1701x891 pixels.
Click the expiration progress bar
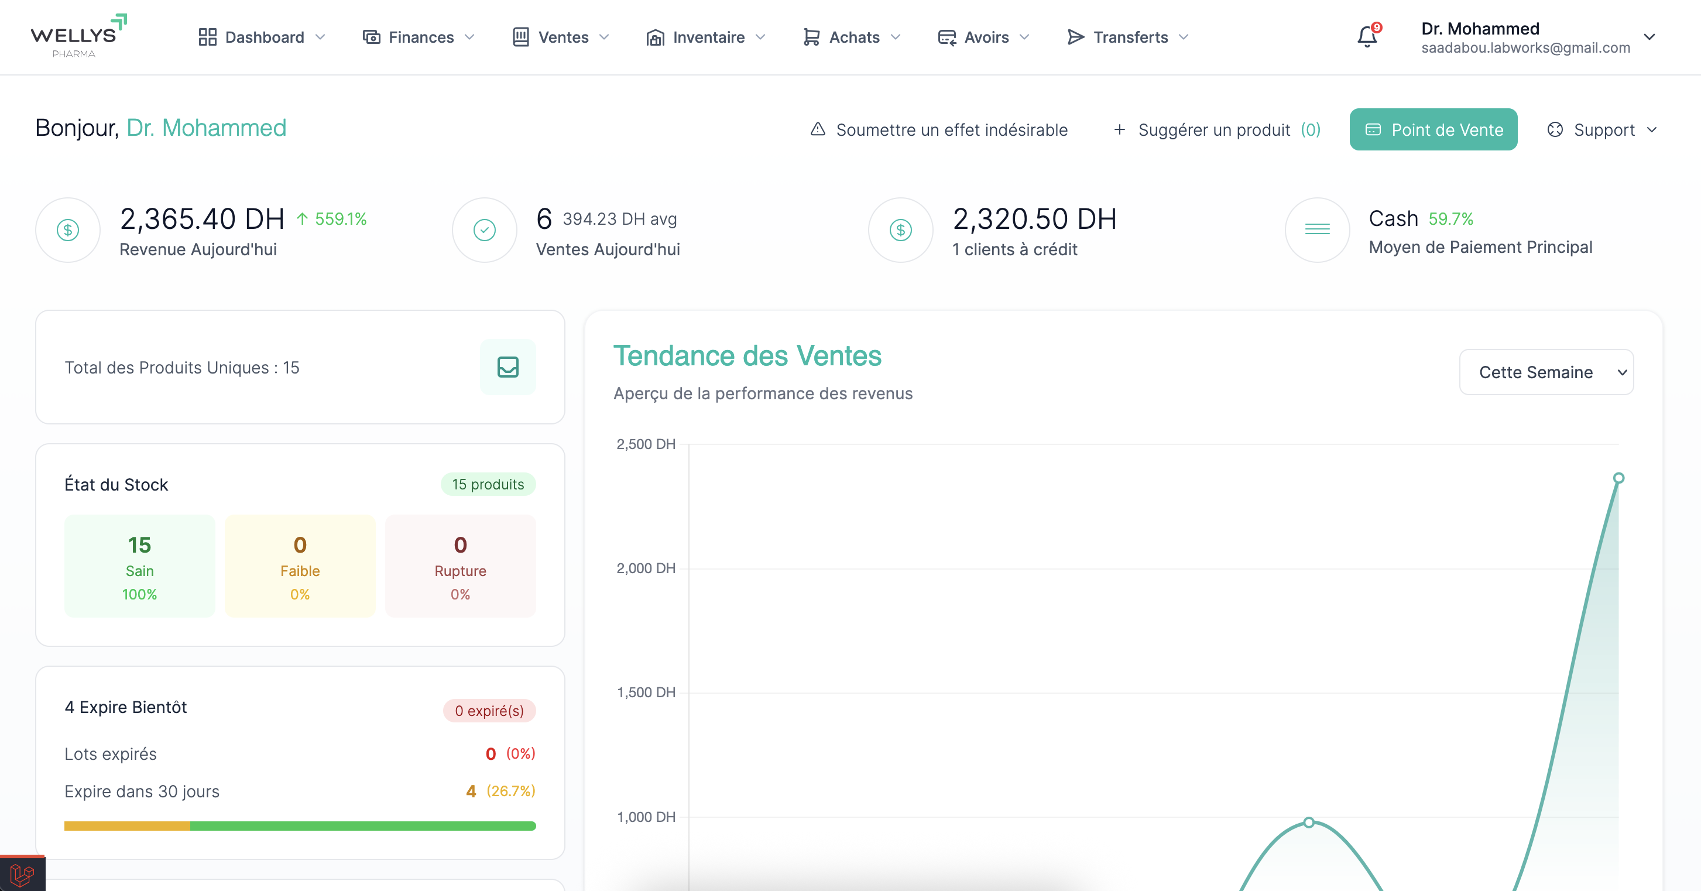click(x=300, y=825)
